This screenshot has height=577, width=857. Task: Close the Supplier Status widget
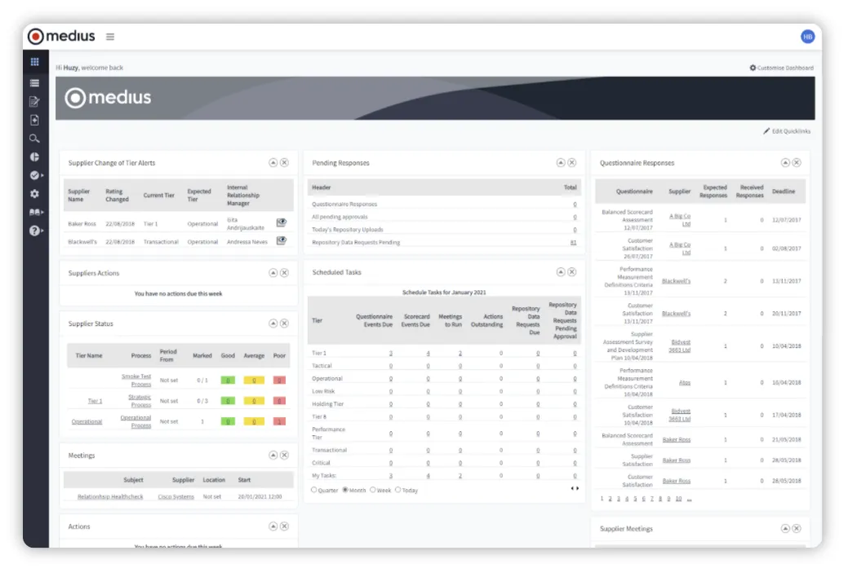(x=284, y=324)
